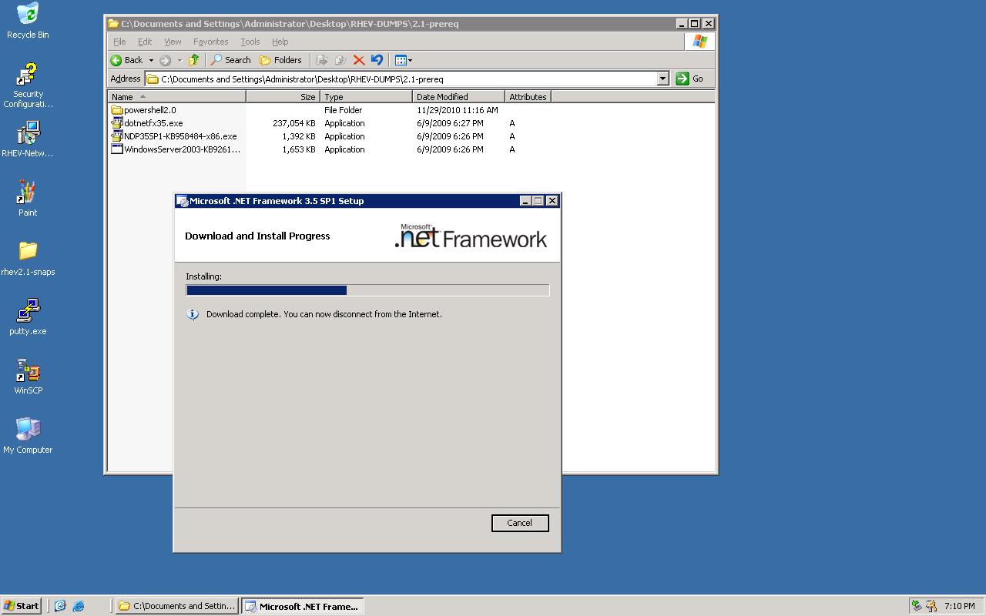The height and width of the screenshot is (616, 986).
Task: Minimize the .NET Framework Setup window
Action: (525, 201)
